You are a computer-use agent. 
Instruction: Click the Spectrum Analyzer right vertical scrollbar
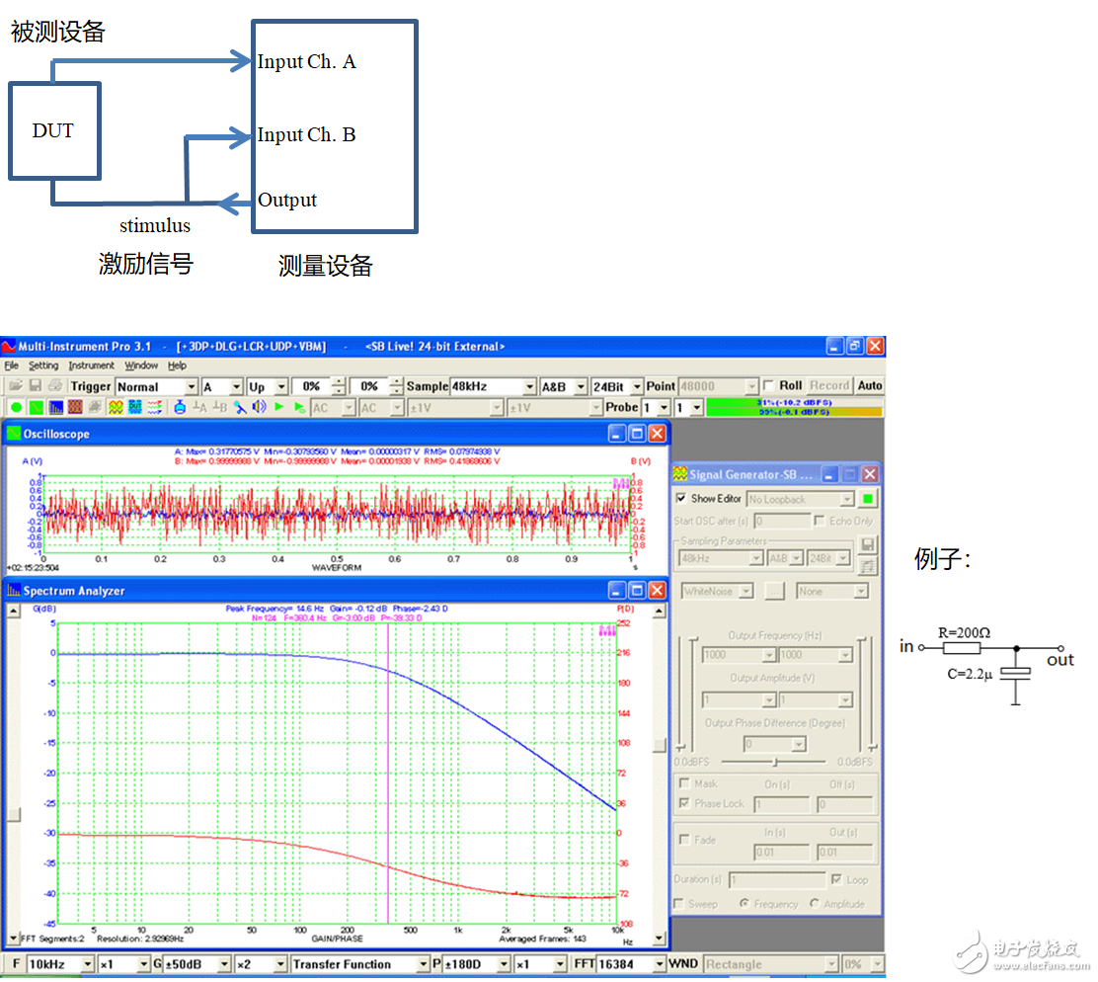(659, 775)
